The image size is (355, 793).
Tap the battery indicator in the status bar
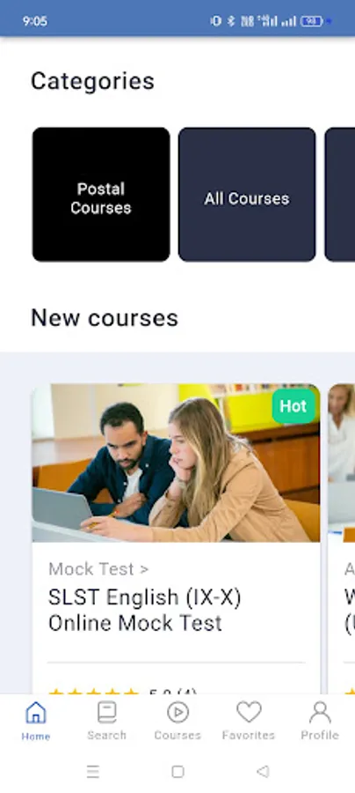coord(312,21)
